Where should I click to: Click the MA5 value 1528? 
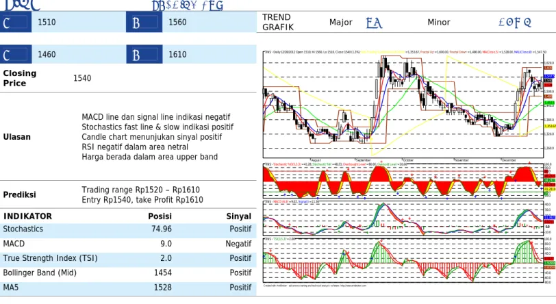pyautogui.click(x=163, y=288)
